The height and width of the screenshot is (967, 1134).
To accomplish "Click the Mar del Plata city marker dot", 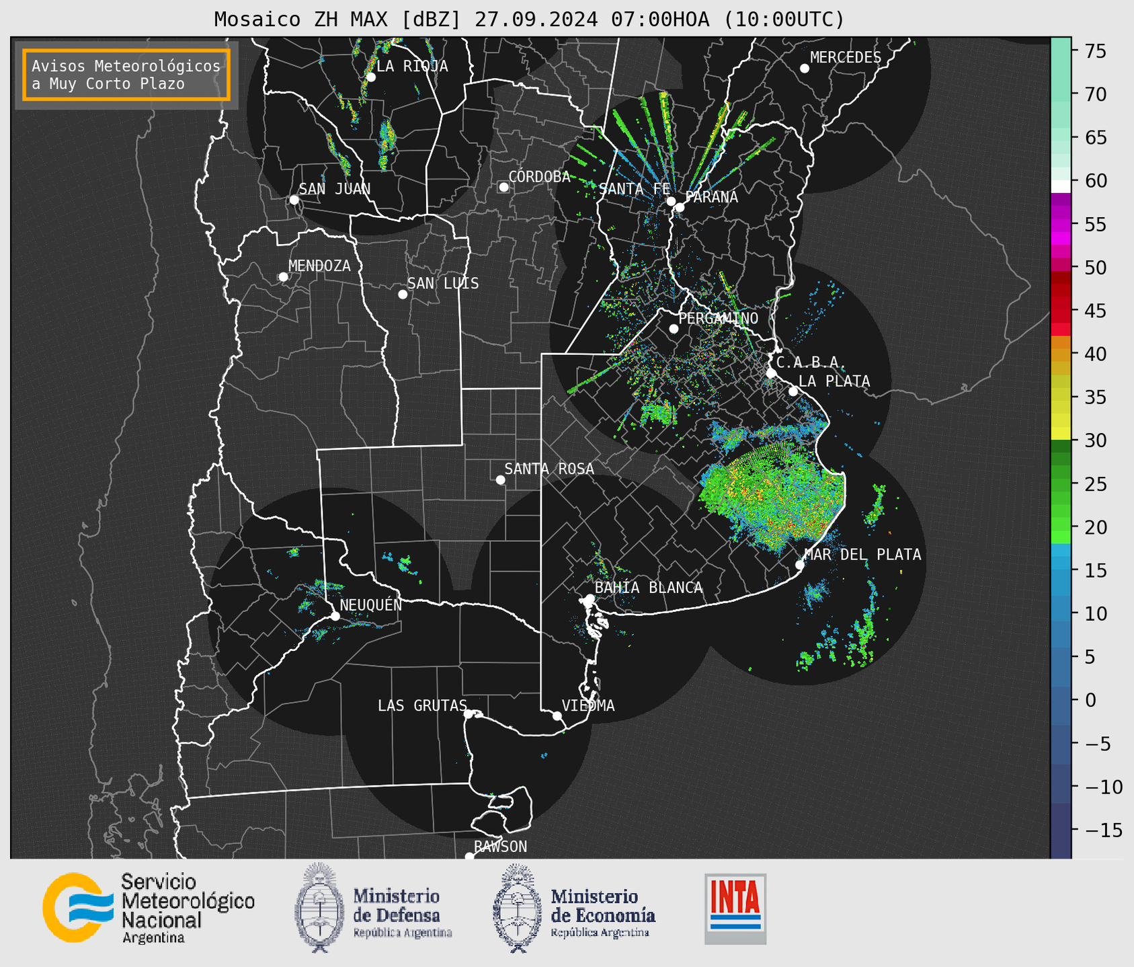I will click(799, 565).
